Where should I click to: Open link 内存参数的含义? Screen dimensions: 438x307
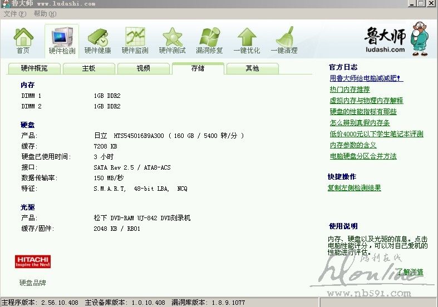(x=353, y=145)
